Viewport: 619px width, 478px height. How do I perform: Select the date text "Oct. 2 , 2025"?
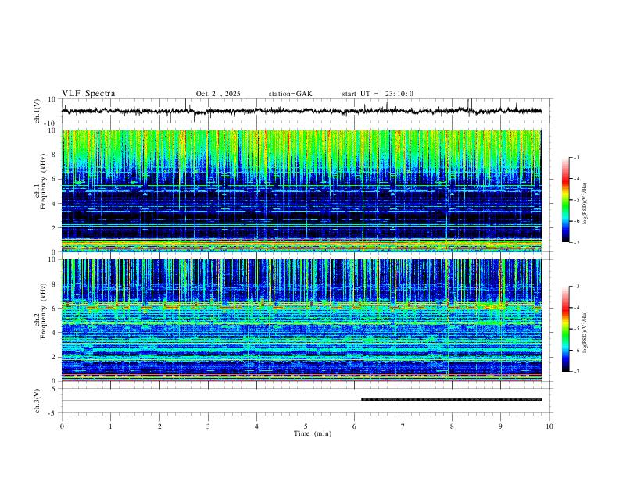pos(218,94)
